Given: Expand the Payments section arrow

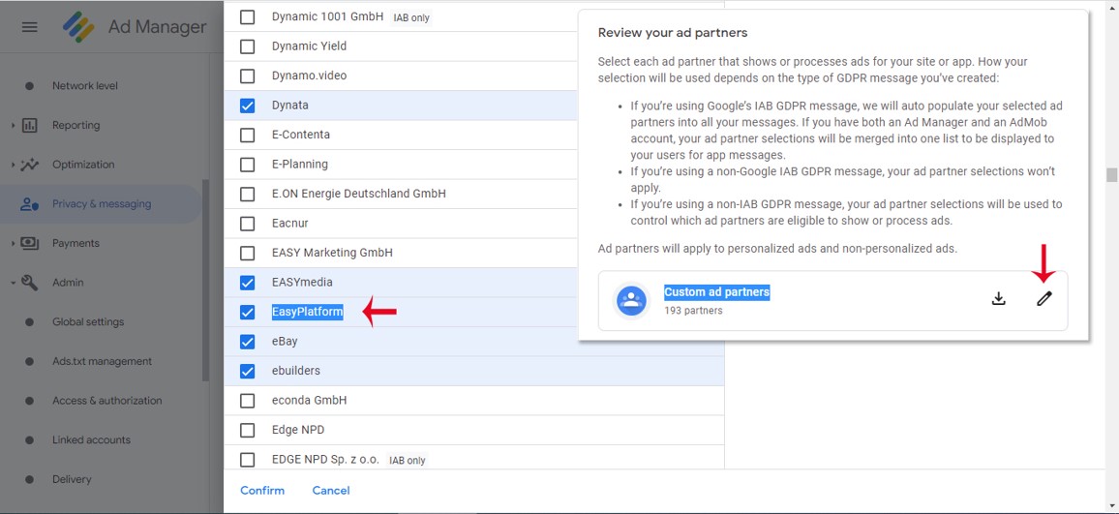Looking at the screenshot, I should pos(13,243).
